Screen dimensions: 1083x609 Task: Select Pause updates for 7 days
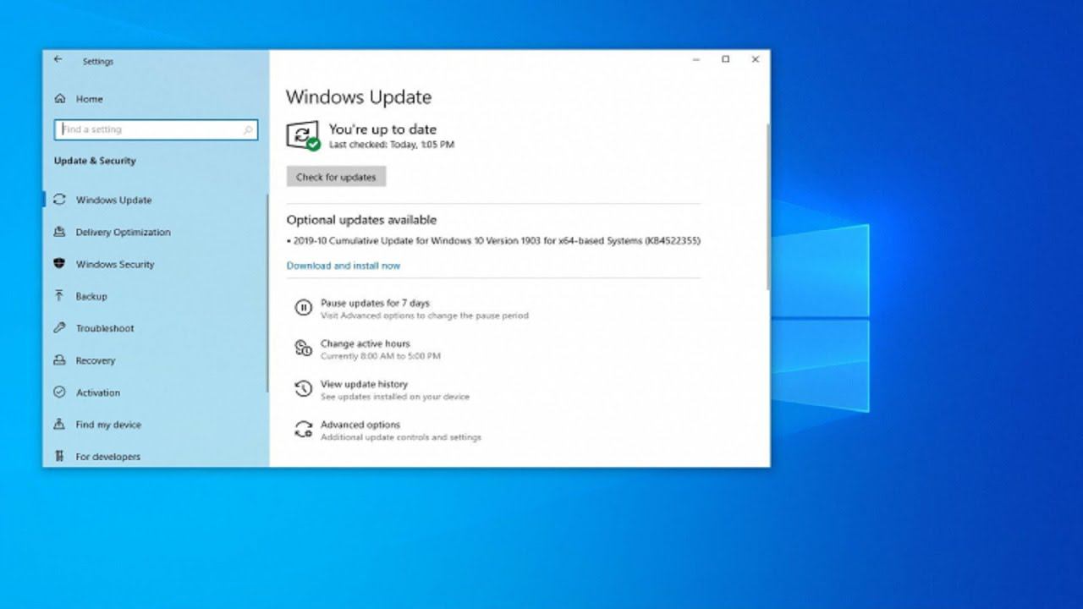(375, 303)
